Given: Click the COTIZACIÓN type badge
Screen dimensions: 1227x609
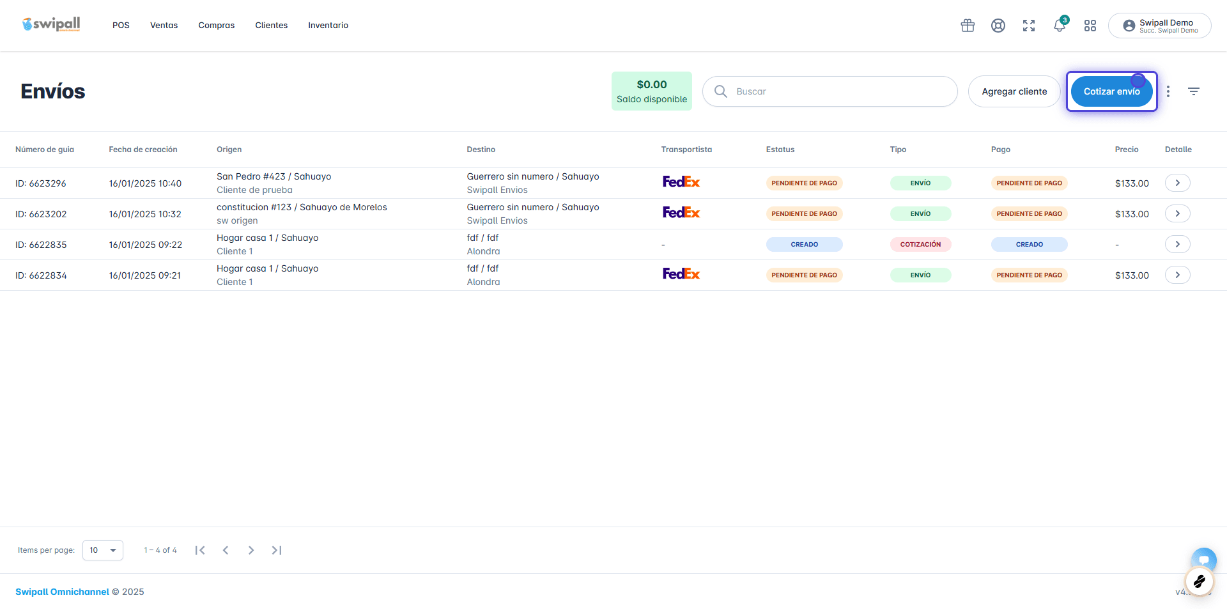Looking at the screenshot, I should coord(921,244).
